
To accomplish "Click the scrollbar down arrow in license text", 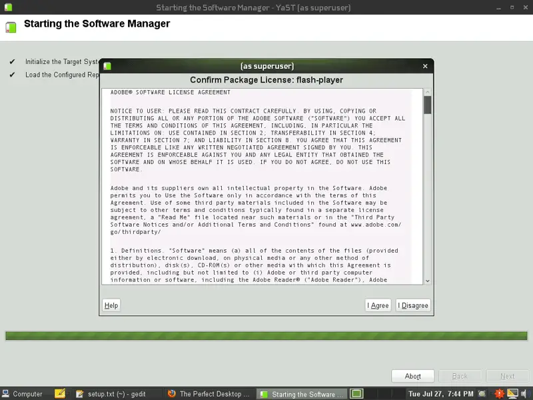I will click(428, 281).
